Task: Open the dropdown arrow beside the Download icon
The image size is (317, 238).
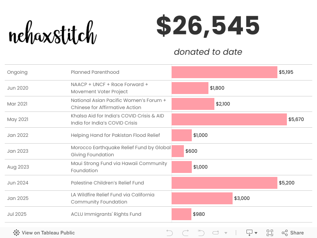Action: [x=256, y=233]
